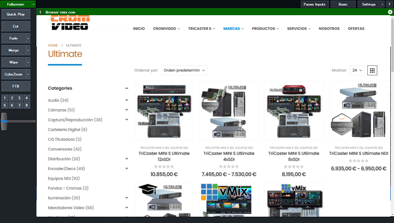
Task: Expand the Audio category chevron
Action: coord(127,100)
